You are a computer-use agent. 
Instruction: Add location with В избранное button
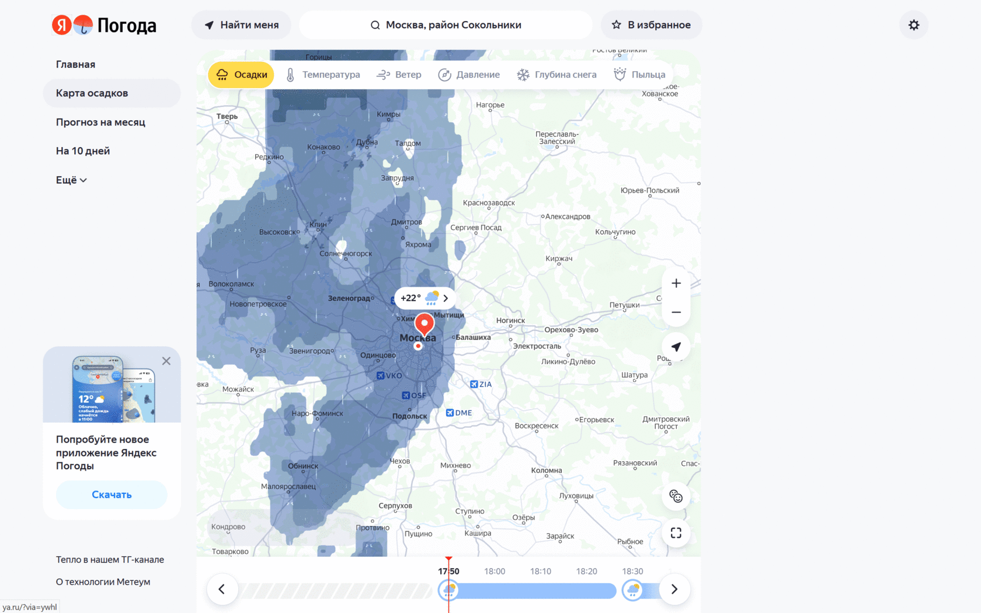(651, 25)
